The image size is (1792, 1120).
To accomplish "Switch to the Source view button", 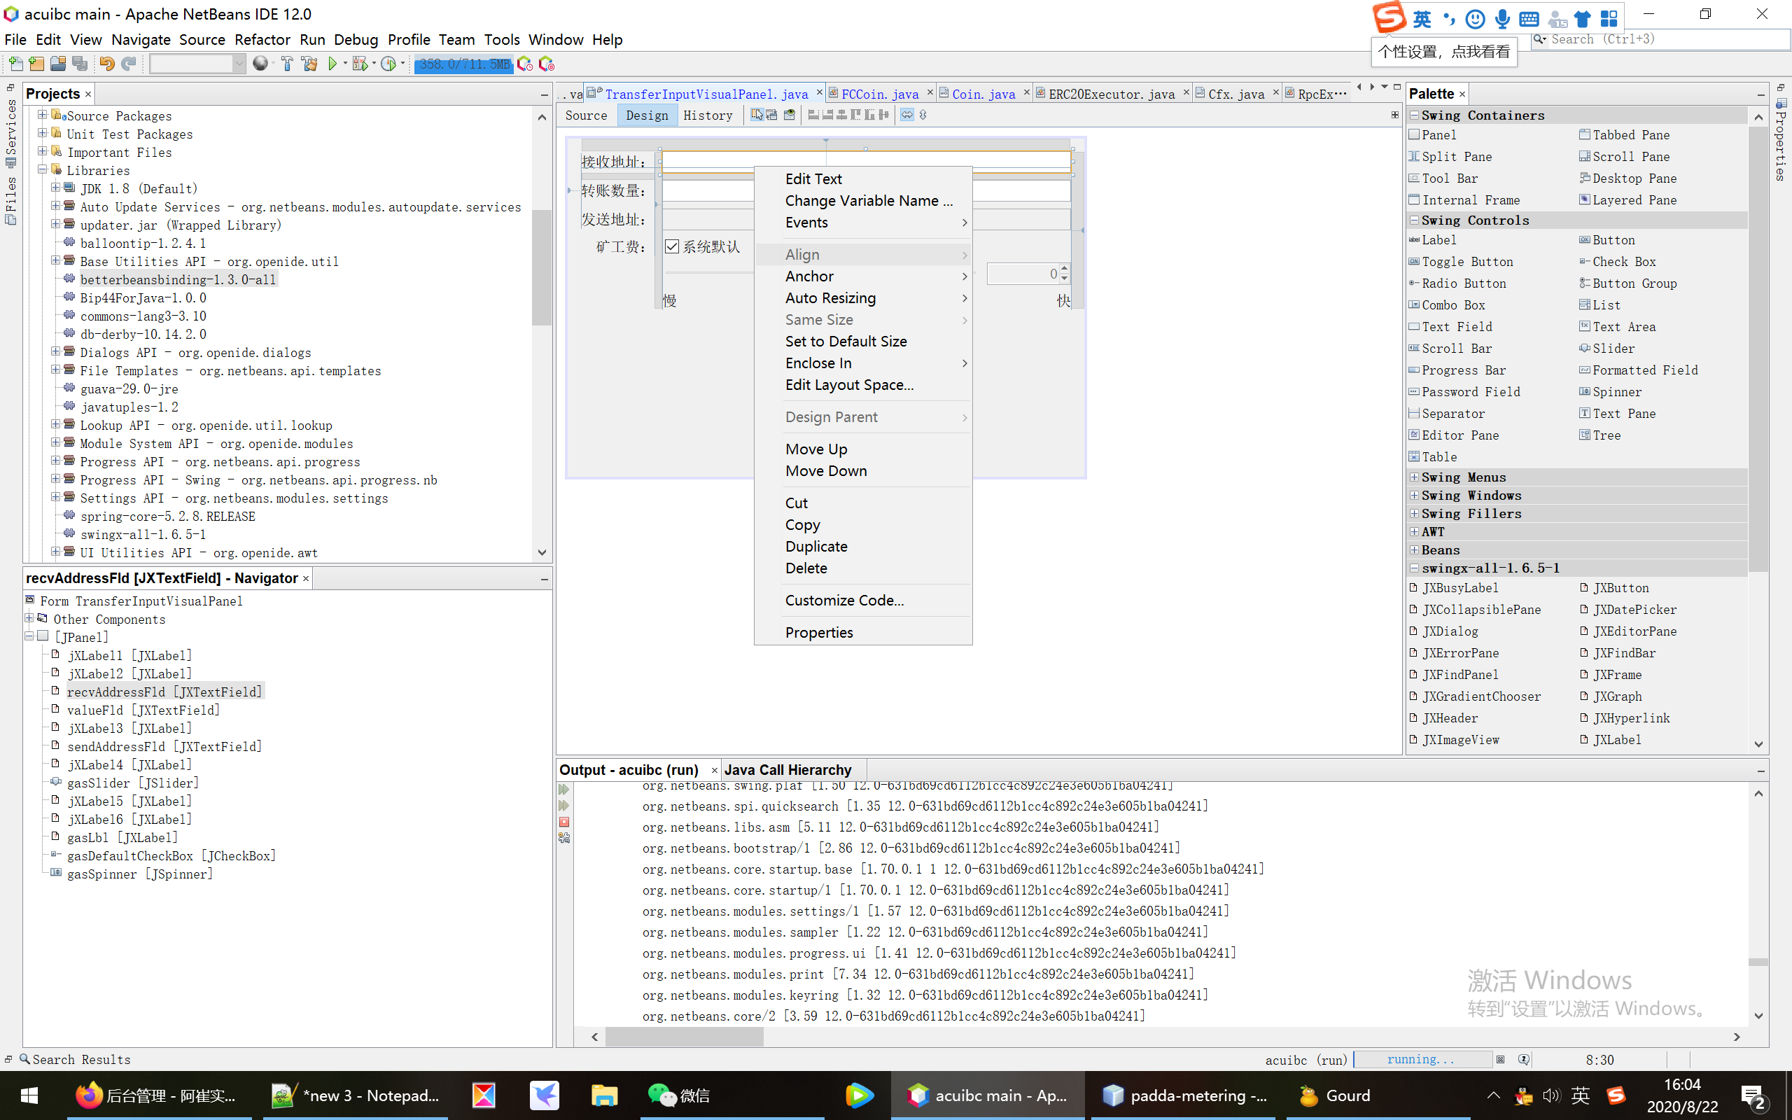I will (x=585, y=115).
